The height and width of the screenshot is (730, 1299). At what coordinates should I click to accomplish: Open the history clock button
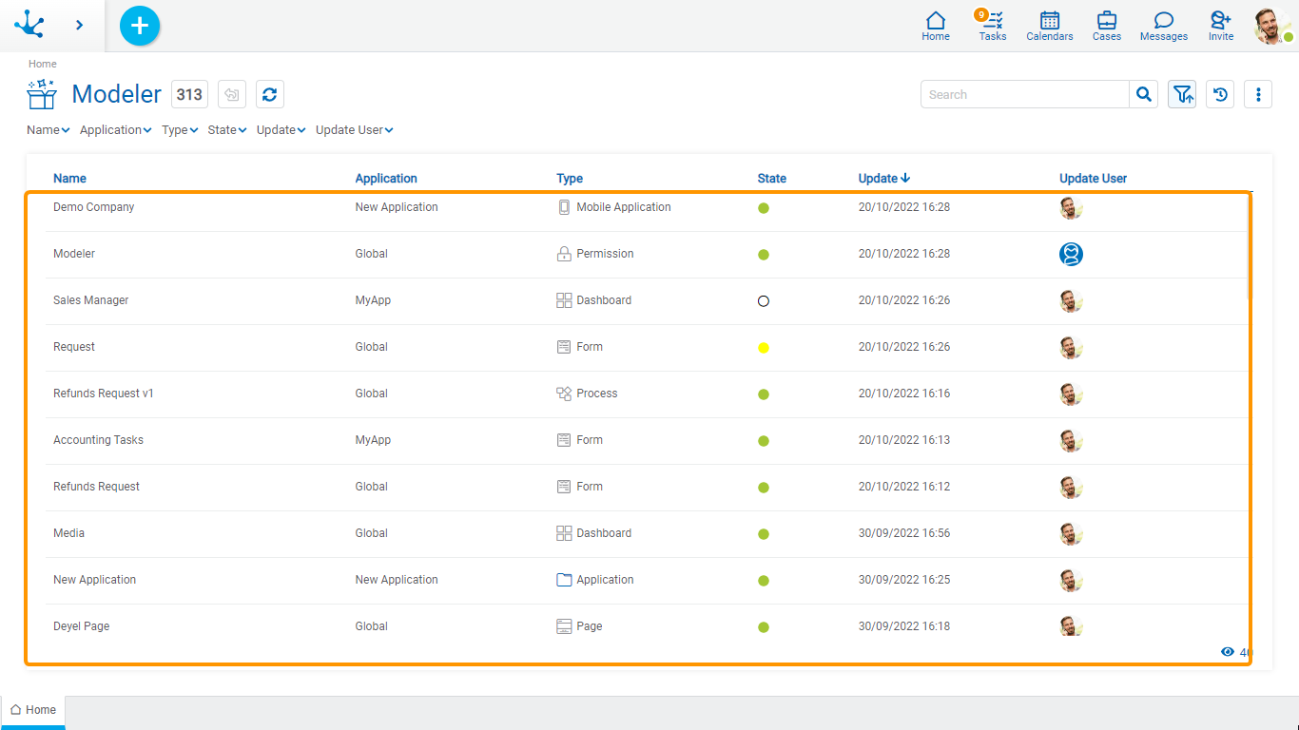(x=1220, y=94)
